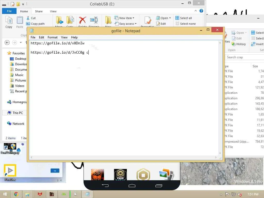Viewport: 264px width, 198px height.
Task: Click History in the background explorer ribbon
Action: pyautogui.click(x=239, y=44)
